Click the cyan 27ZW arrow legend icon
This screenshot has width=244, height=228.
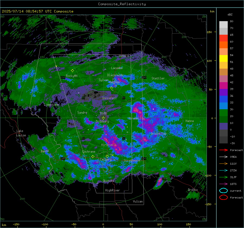coord(223,171)
